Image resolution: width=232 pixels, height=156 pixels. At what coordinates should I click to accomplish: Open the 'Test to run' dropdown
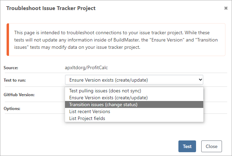pos(134,80)
